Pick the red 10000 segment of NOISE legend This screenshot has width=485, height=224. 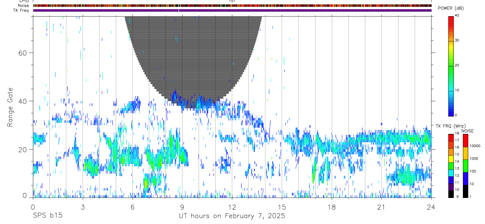[465, 140]
